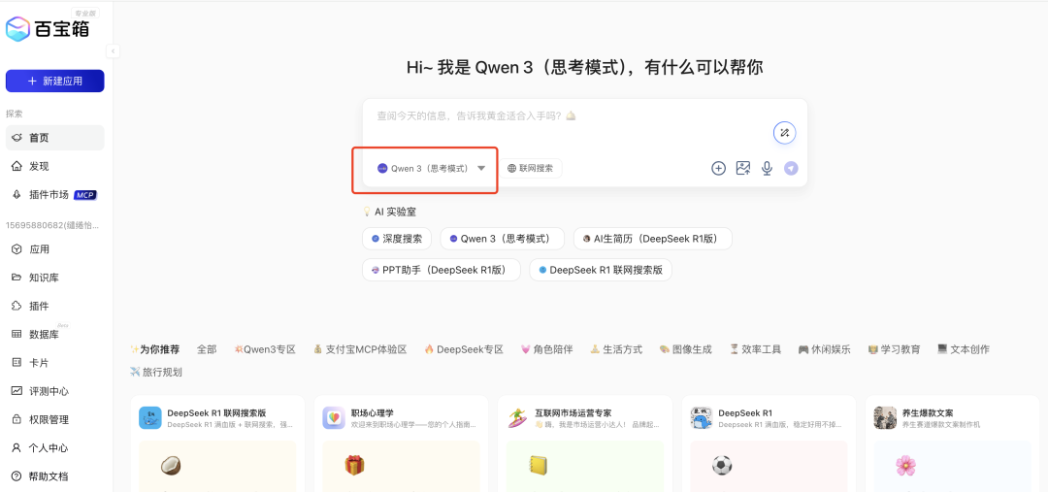Collapse the sidebar with the chevron handle

[113, 50]
